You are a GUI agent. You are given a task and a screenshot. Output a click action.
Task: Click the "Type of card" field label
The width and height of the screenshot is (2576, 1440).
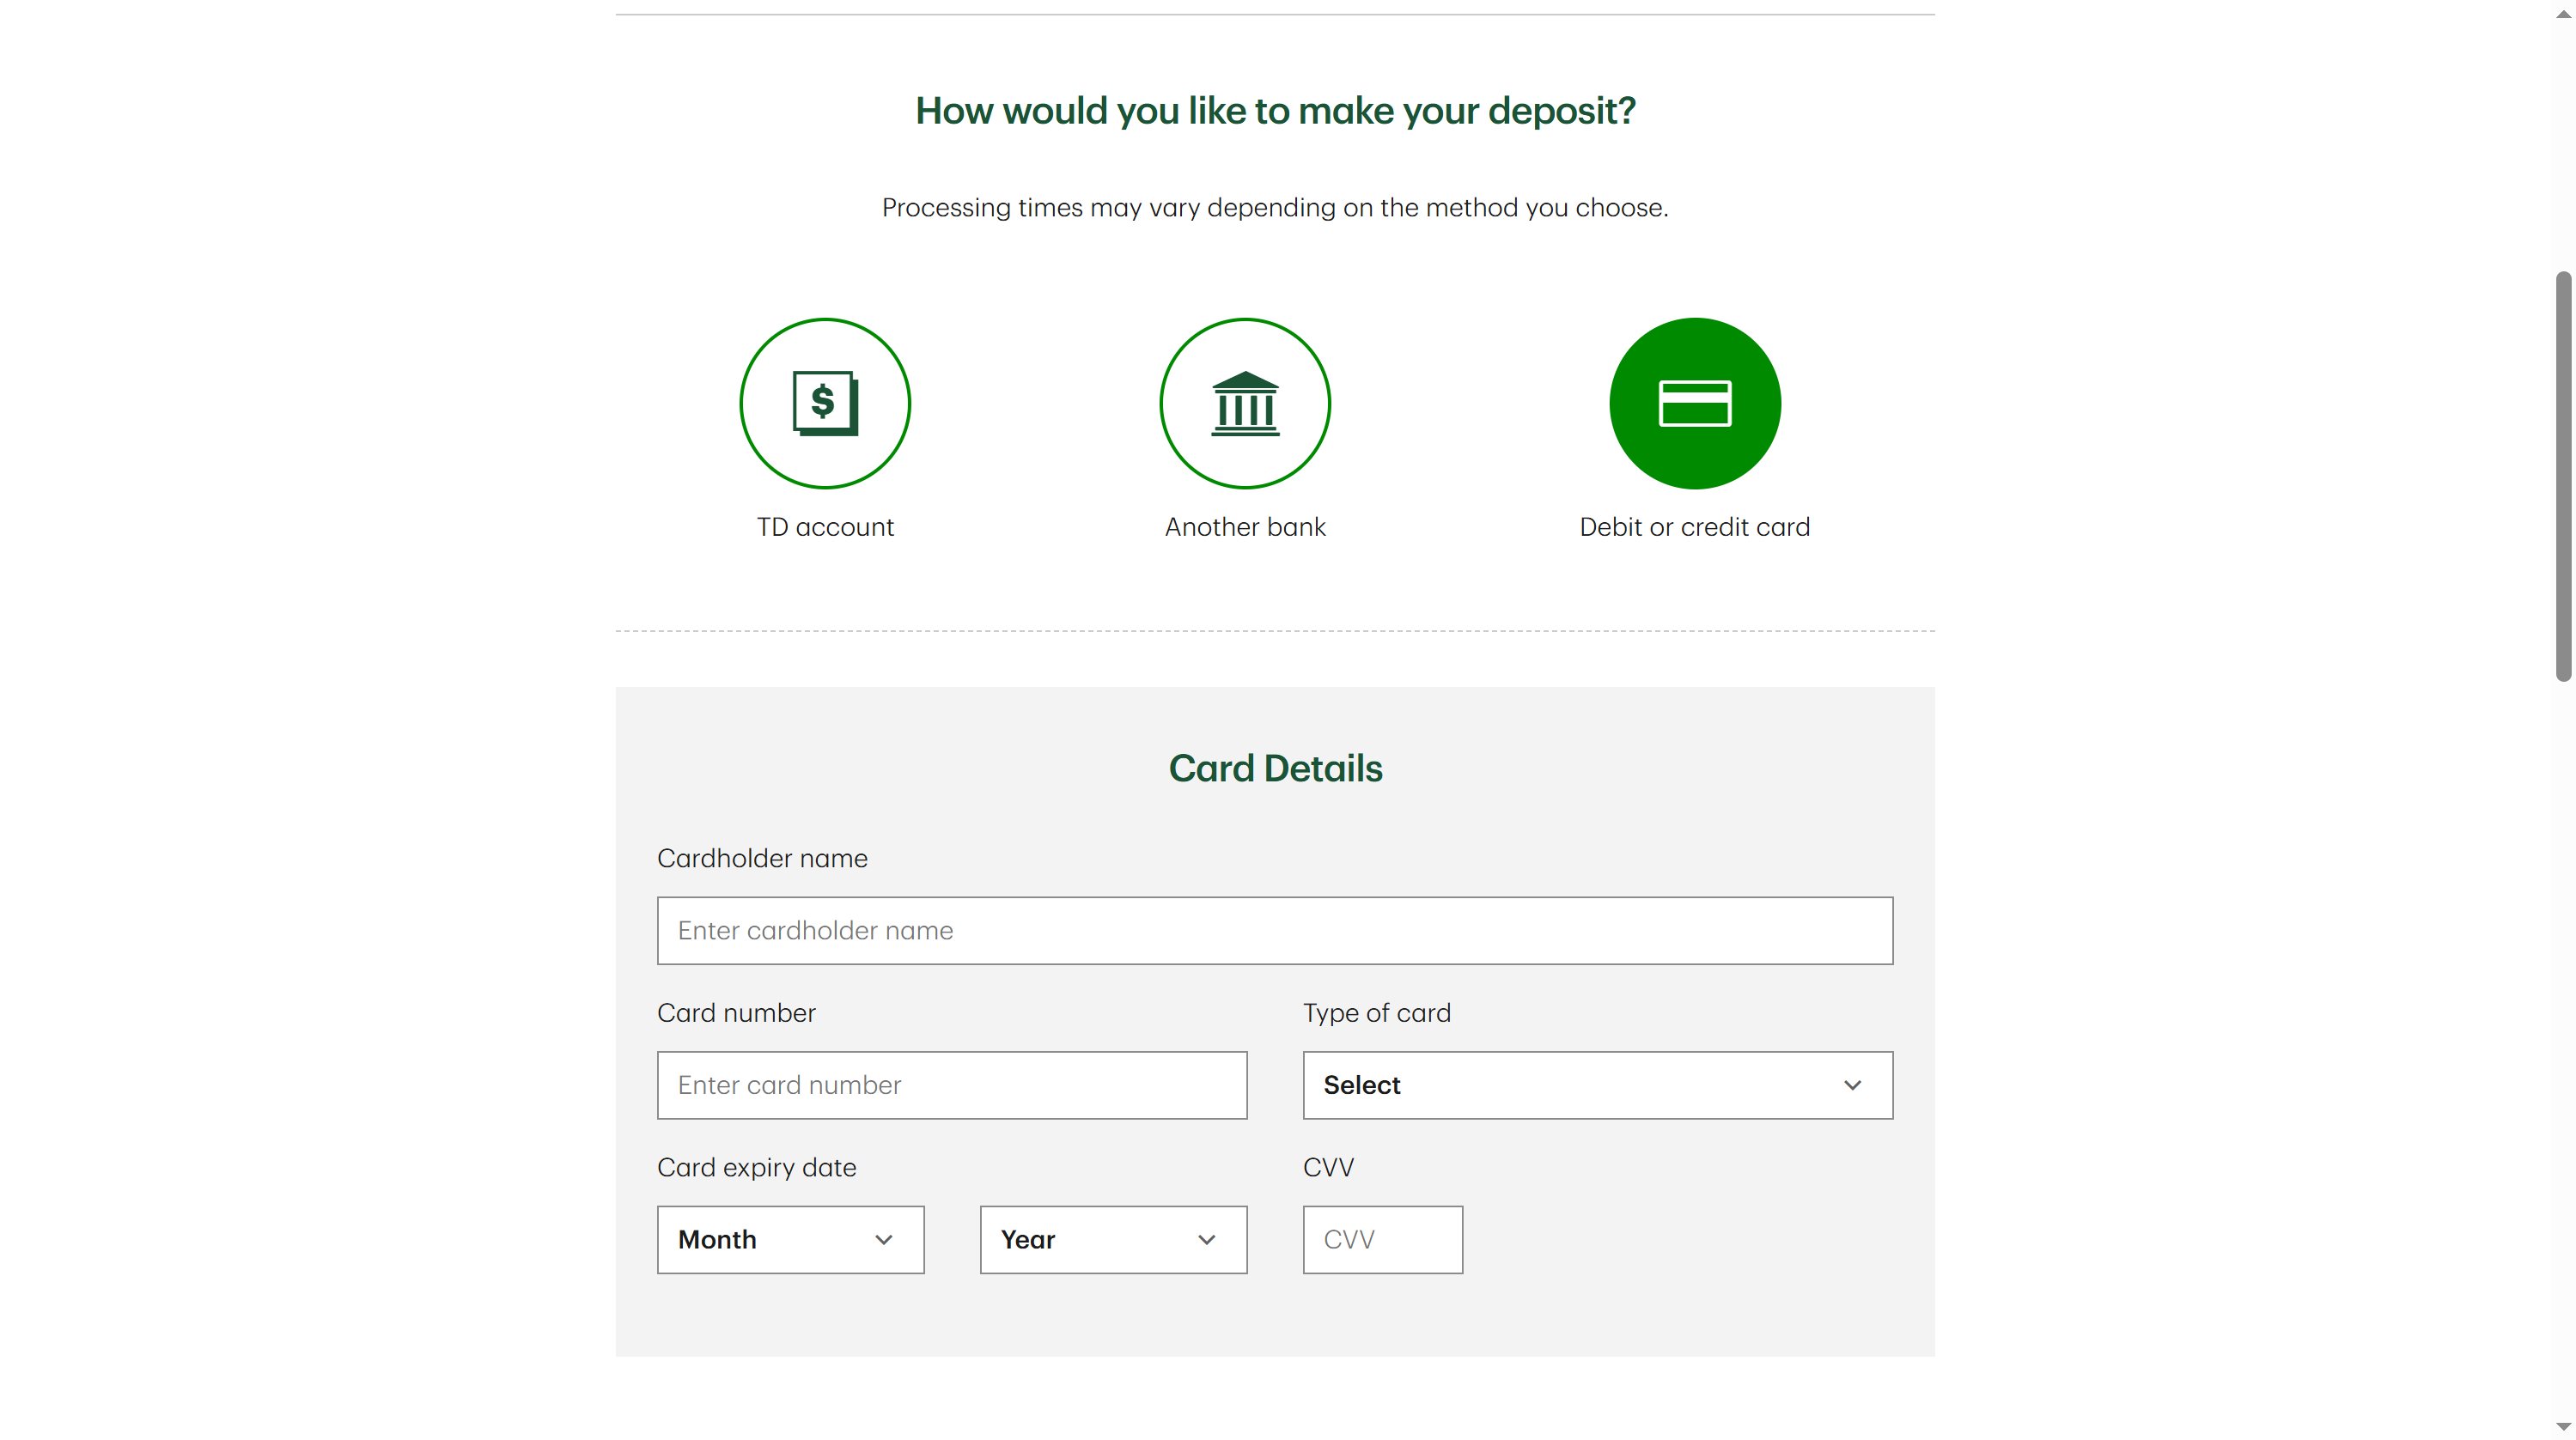pyautogui.click(x=1376, y=1013)
